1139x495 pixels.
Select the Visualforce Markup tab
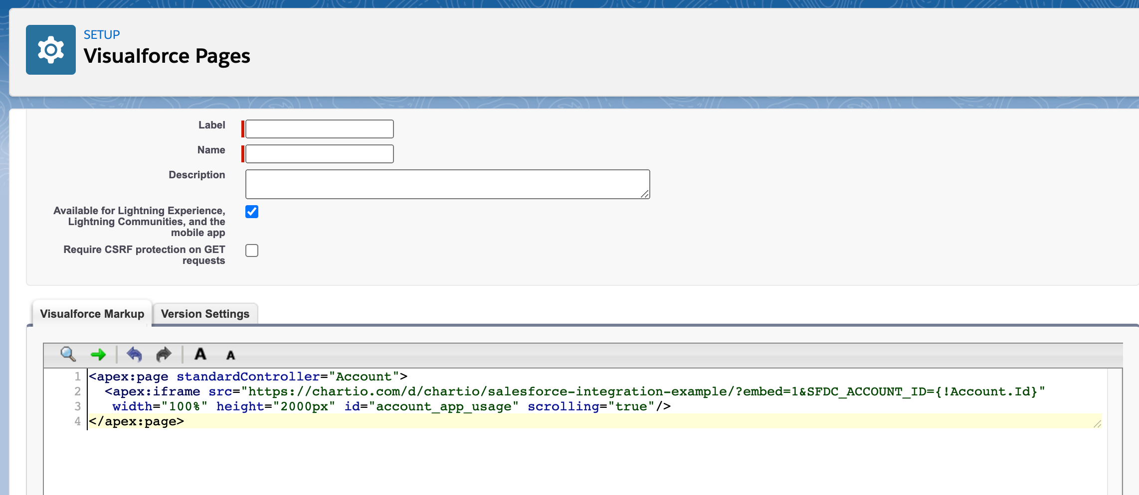click(x=92, y=314)
